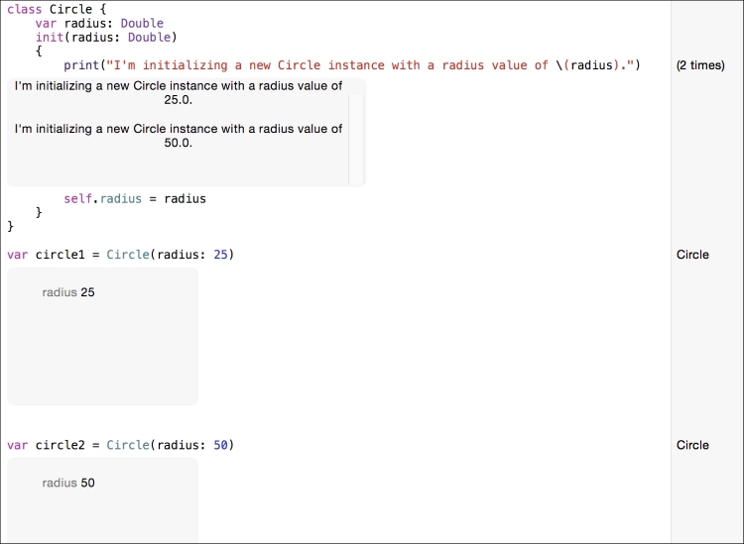Click the Double type in the var radius declaration
Viewport: 744px width, 544px height.
pos(142,23)
